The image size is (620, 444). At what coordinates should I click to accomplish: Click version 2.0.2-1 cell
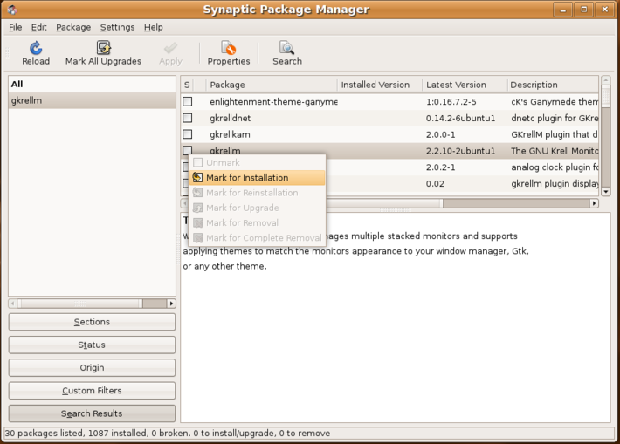(440, 167)
